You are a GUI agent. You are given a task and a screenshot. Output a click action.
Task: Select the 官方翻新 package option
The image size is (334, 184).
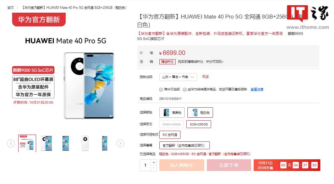point(184,145)
